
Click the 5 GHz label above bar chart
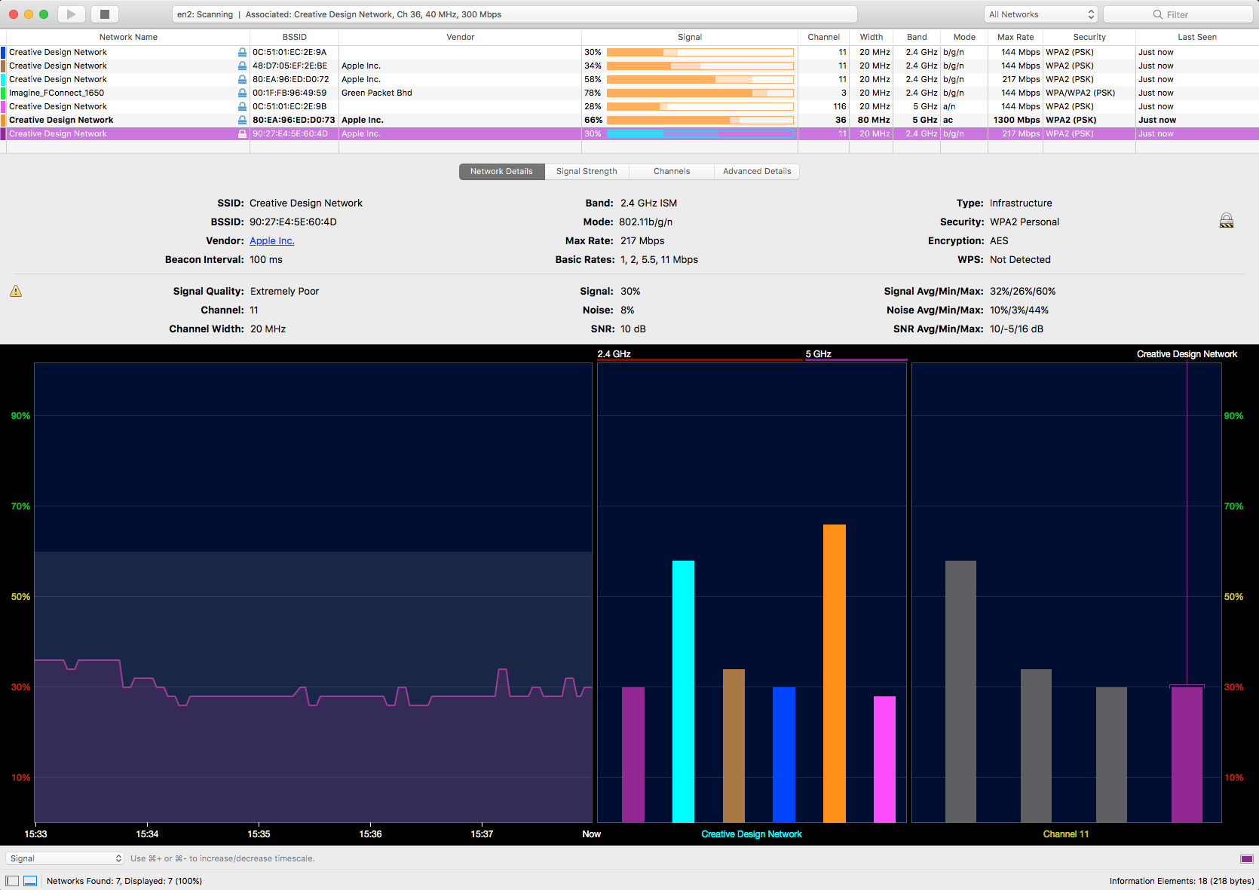[819, 354]
